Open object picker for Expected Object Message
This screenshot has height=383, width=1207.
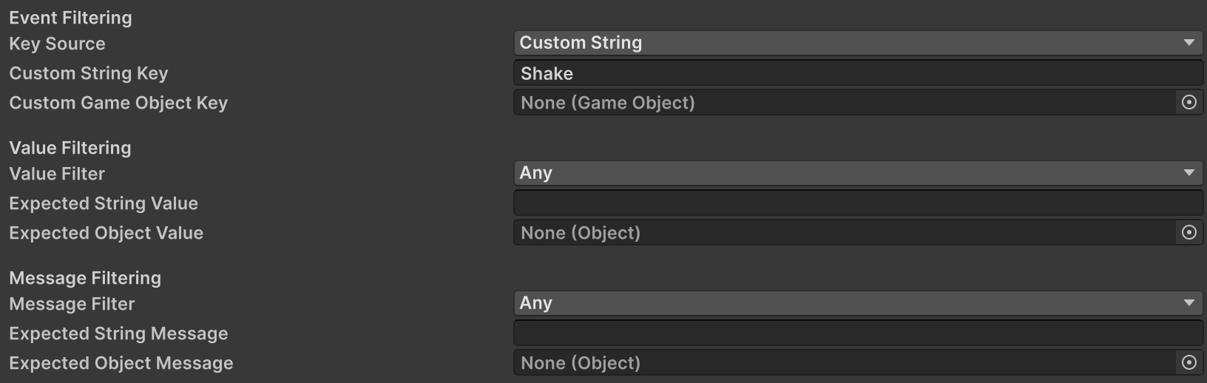1189,363
